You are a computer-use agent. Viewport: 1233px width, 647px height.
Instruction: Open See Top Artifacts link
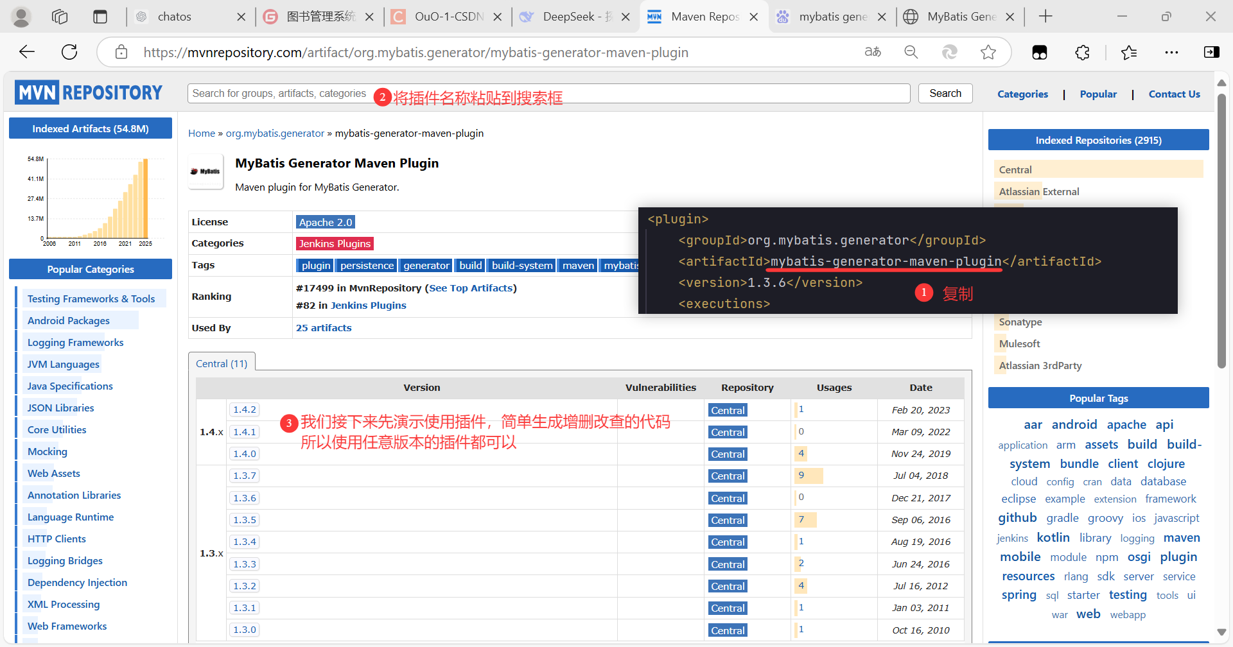471,288
